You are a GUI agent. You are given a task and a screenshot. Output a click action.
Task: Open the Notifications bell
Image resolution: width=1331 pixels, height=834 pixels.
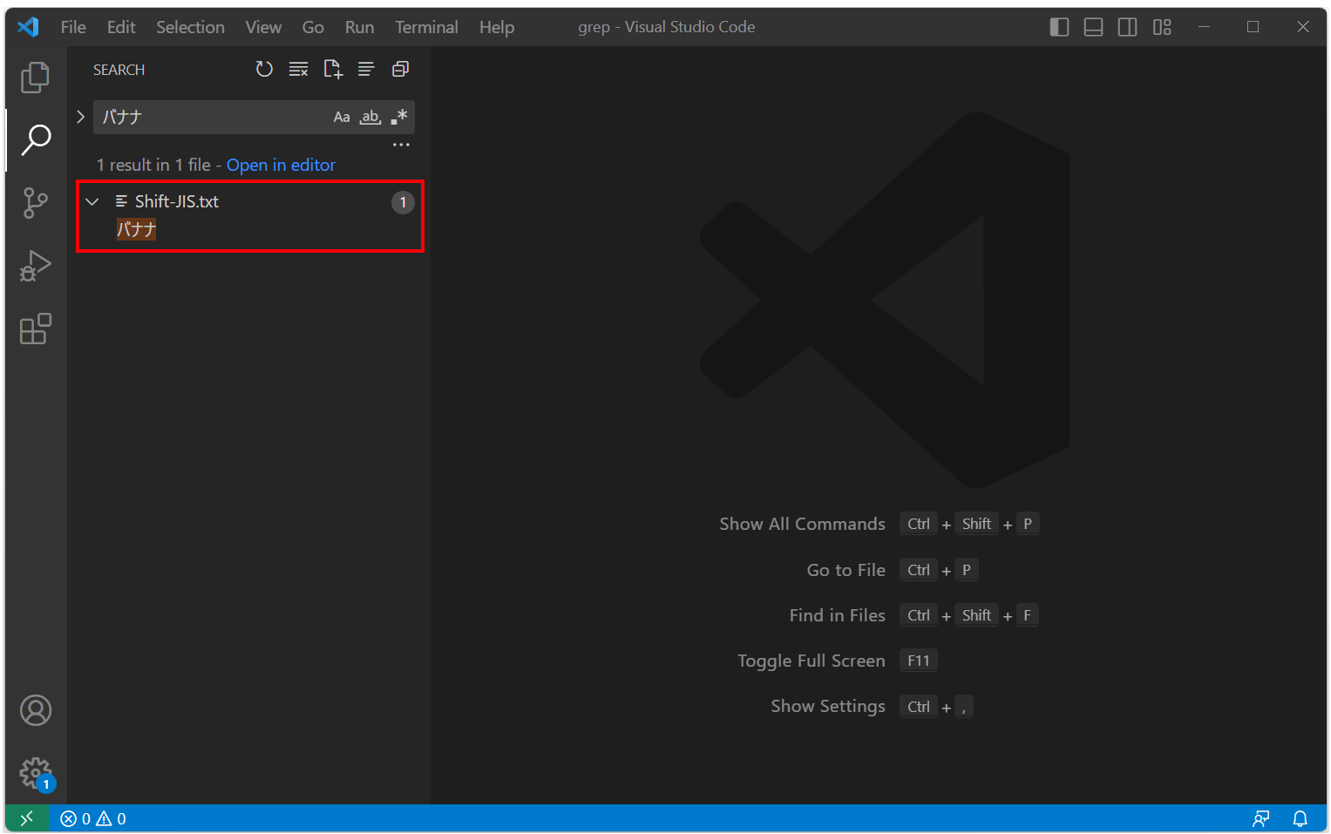click(1300, 818)
